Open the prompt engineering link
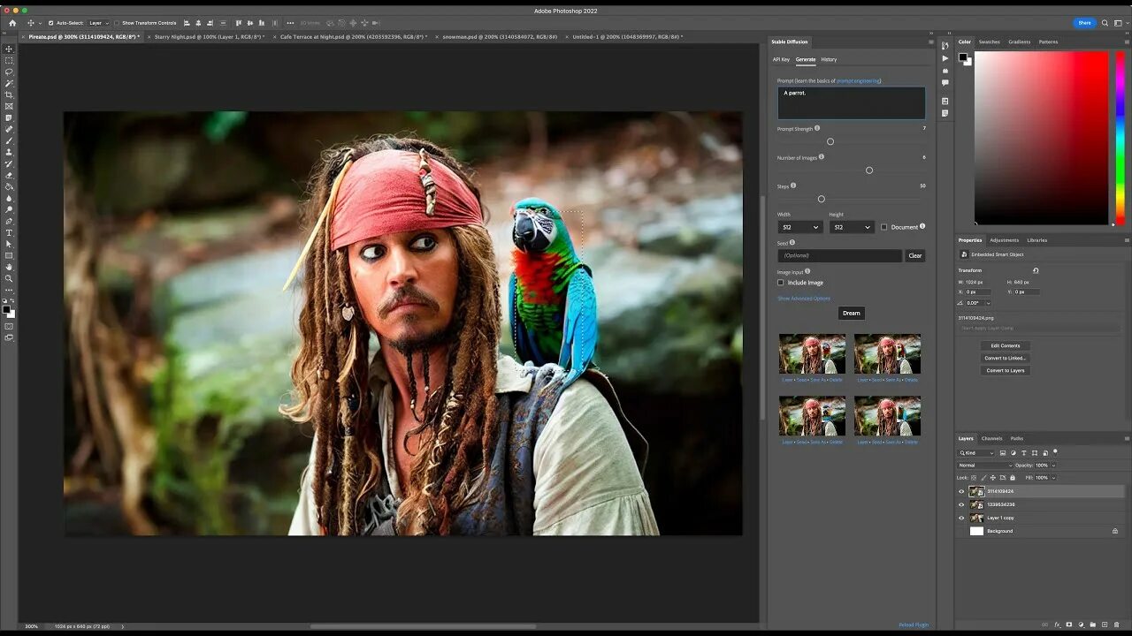Image resolution: width=1132 pixels, height=636 pixels. click(x=858, y=80)
